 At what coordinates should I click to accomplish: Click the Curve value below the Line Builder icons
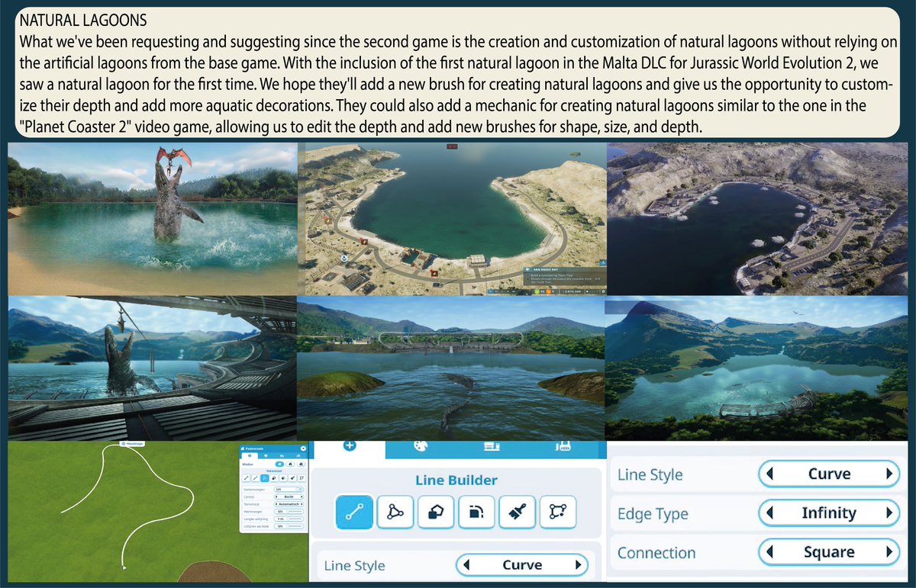(x=522, y=565)
